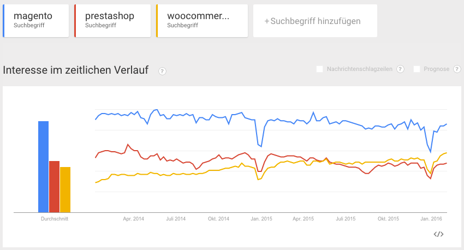This screenshot has height=250, width=464.
Task: Click the yellow woocommerce average bar
Action: coord(66,189)
